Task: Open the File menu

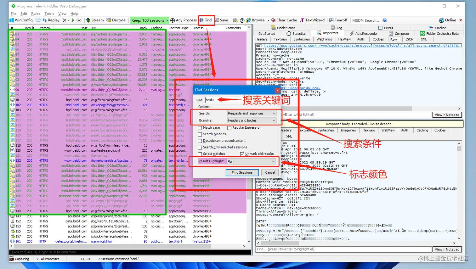Action: pyautogui.click(x=14, y=14)
